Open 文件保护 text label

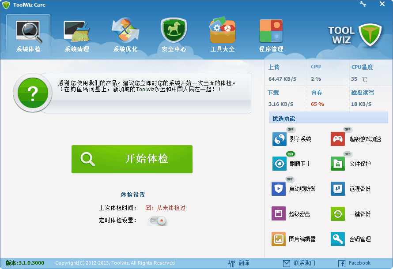tap(360, 164)
